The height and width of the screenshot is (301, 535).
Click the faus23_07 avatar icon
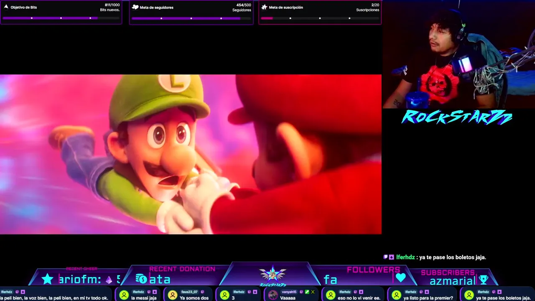[x=172, y=295]
